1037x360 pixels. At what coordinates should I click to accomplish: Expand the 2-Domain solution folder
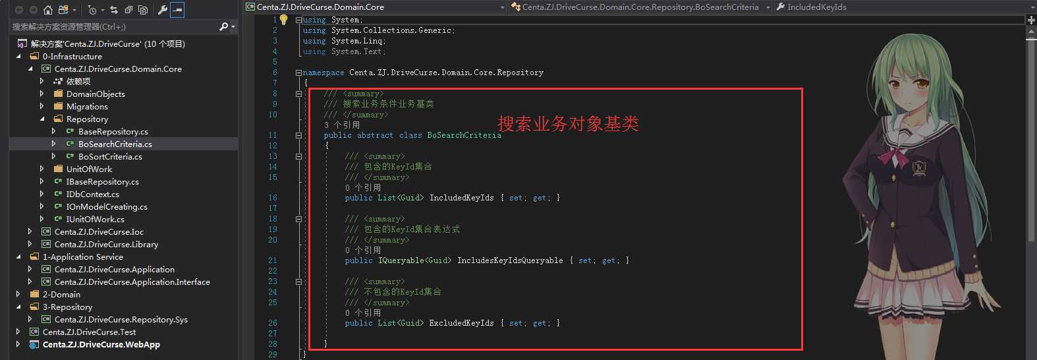pos(18,294)
